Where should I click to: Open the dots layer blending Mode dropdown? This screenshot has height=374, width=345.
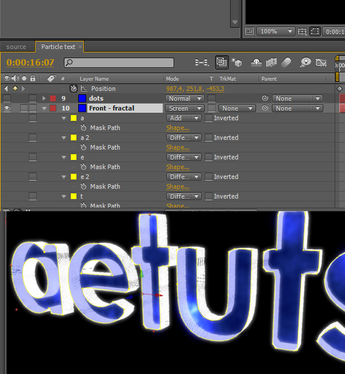point(185,98)
